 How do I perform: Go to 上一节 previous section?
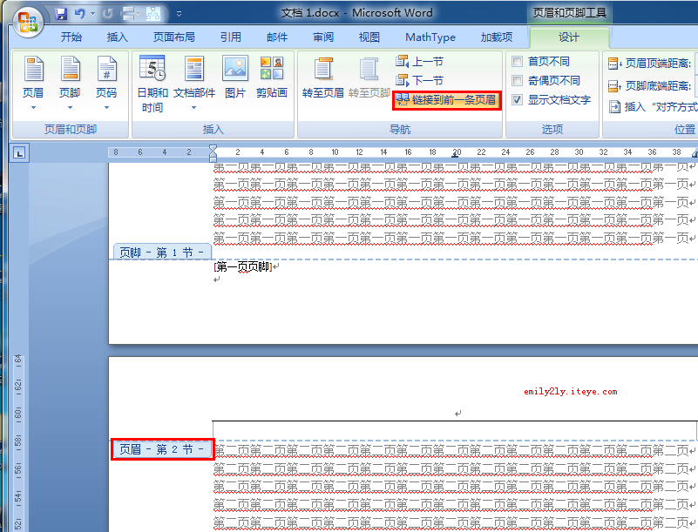point(419,61)
